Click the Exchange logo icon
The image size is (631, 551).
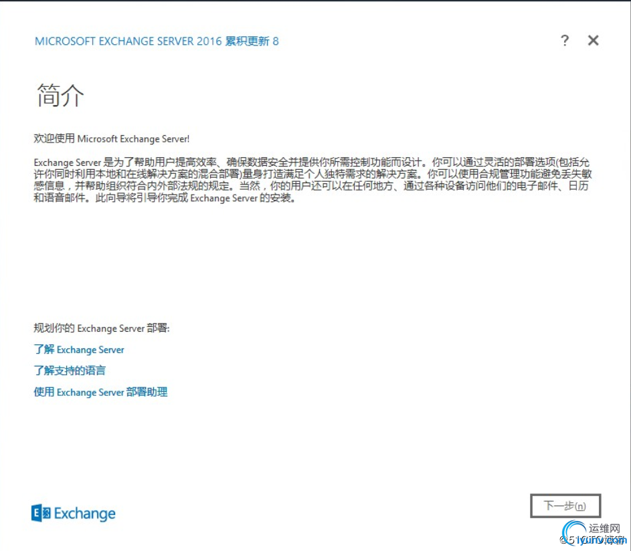coord(41,513)
